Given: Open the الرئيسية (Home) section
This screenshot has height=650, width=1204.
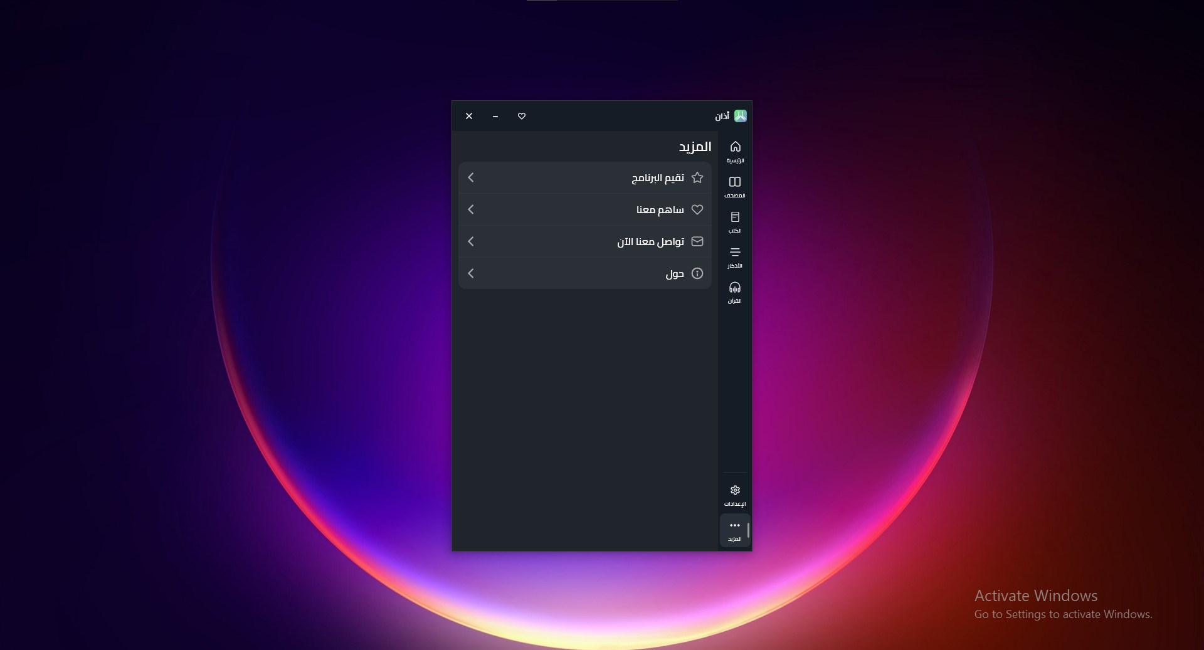Looking at the screenshot, I should tap(735, 152).
